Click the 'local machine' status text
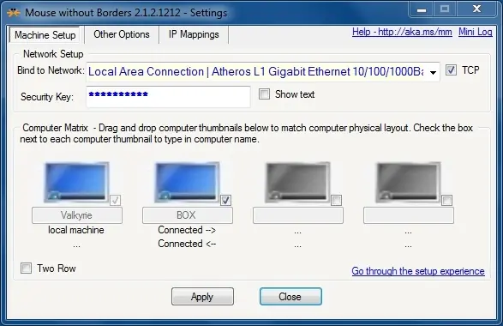Screen dimensions: 503x326 click(76, 230)
